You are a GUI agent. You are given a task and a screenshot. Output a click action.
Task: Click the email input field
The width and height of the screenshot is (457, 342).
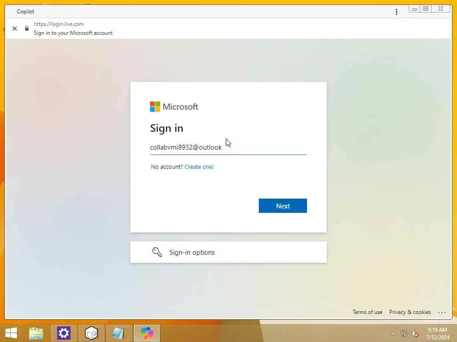228,147
